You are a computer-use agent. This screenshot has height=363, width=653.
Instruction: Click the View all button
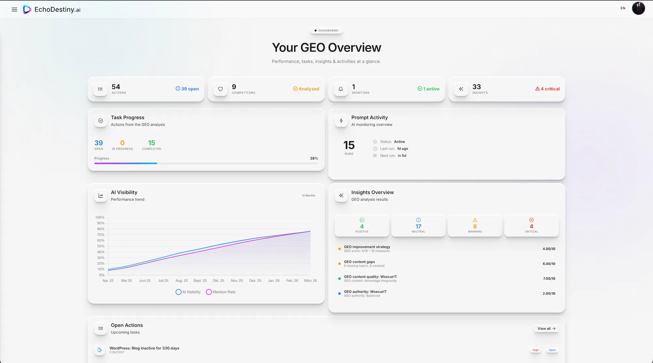(546, 328)
